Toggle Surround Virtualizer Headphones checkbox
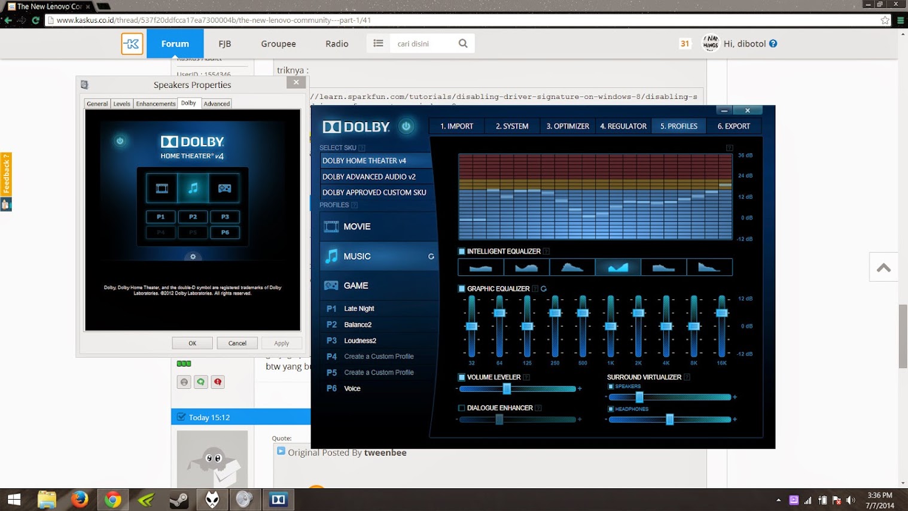The image size is (908, 511). (611, 409)
